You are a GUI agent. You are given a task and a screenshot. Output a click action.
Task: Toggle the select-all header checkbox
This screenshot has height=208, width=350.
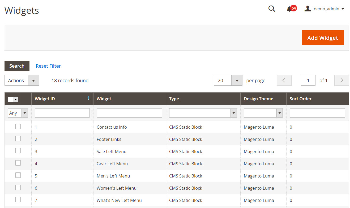(x=11, y=99)
